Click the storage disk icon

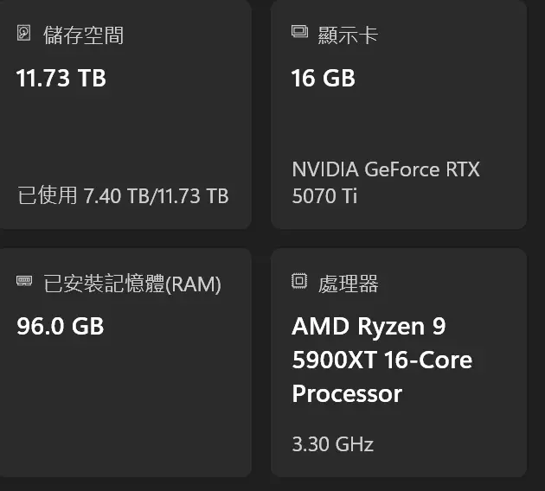point(23,34)
